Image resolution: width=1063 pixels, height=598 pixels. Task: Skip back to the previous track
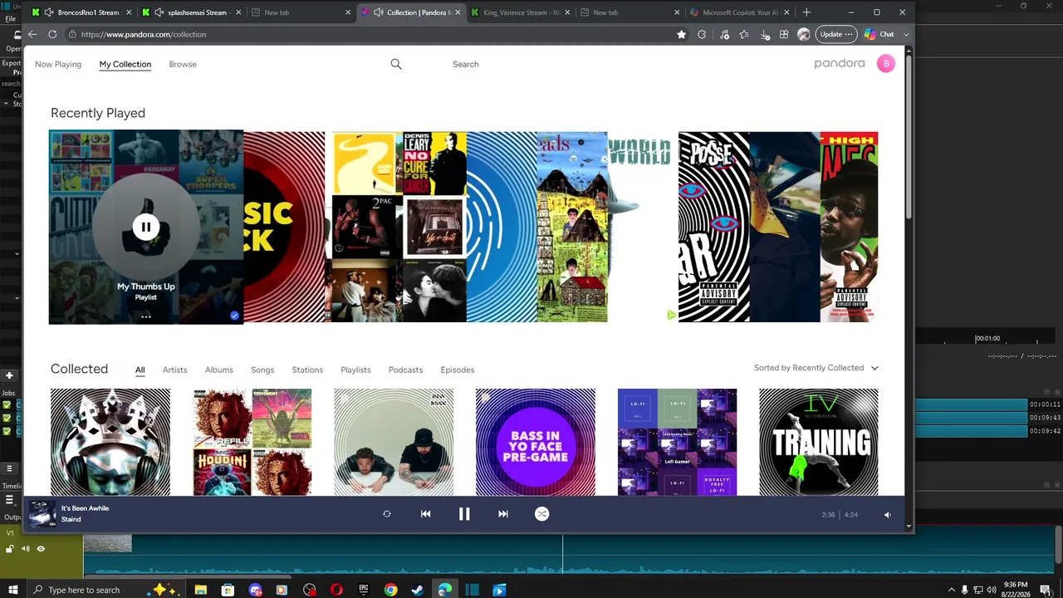coord(425,514)
